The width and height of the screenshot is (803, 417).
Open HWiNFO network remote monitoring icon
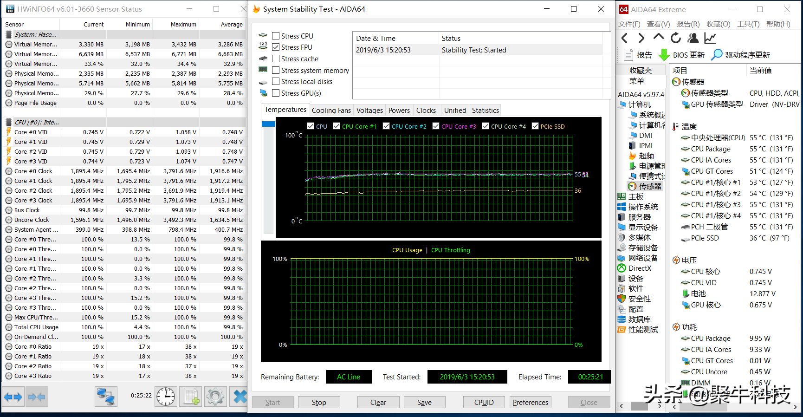pos(106,397)
